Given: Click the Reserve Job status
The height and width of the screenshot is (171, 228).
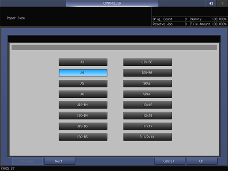Looking at the screenshot, I should (x=170, y=24).
